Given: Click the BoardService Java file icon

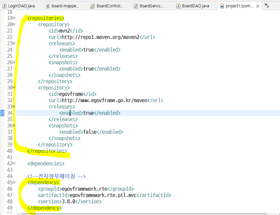Looking at the screenshot, I should [136, 6].
